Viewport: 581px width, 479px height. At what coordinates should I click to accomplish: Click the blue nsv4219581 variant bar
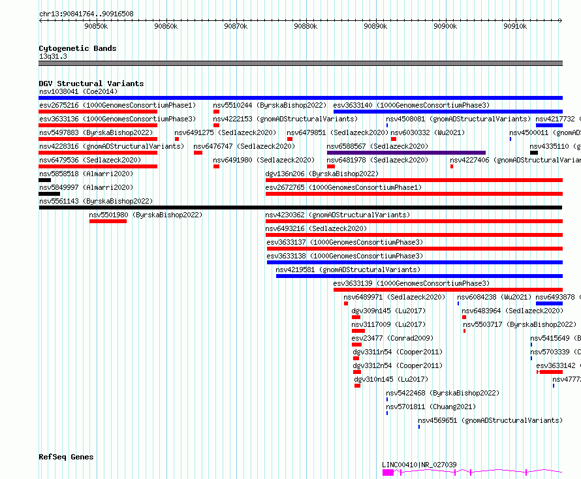(420, 276)
